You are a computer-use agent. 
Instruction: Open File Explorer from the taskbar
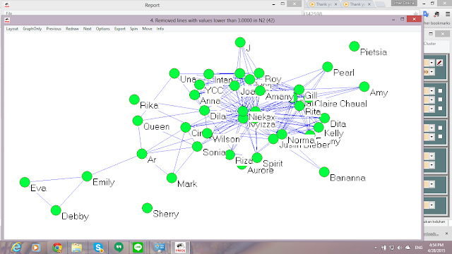click(x=77, y=248)
